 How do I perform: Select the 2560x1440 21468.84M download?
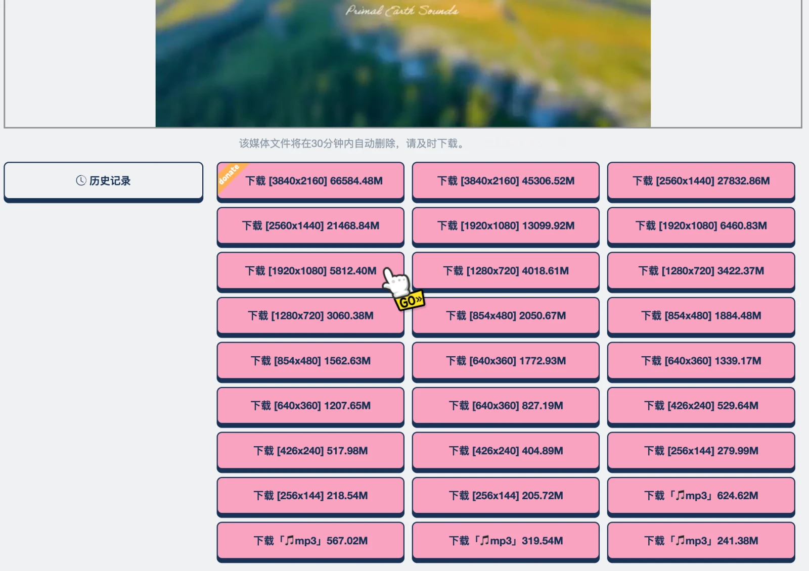click(x=310, y=226)
